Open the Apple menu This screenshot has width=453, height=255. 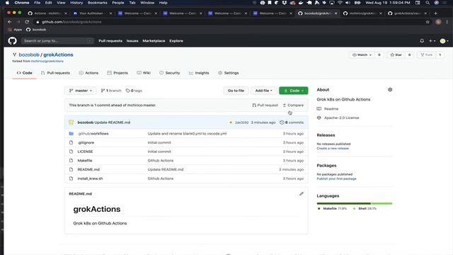click(7, 3)
